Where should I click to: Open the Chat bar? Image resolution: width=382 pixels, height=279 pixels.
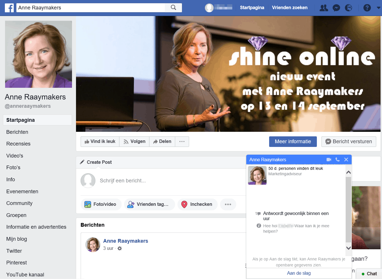pyautogui.click(x=369, y=274)
